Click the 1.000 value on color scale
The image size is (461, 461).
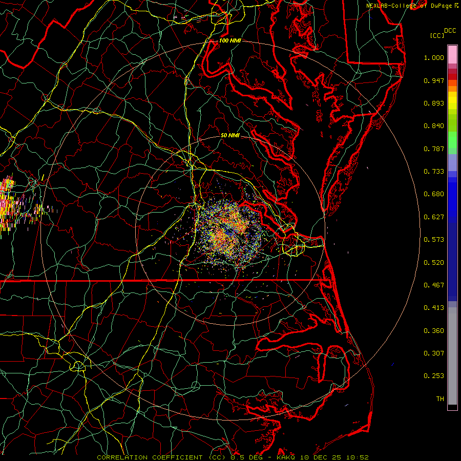tap(434, 57)
